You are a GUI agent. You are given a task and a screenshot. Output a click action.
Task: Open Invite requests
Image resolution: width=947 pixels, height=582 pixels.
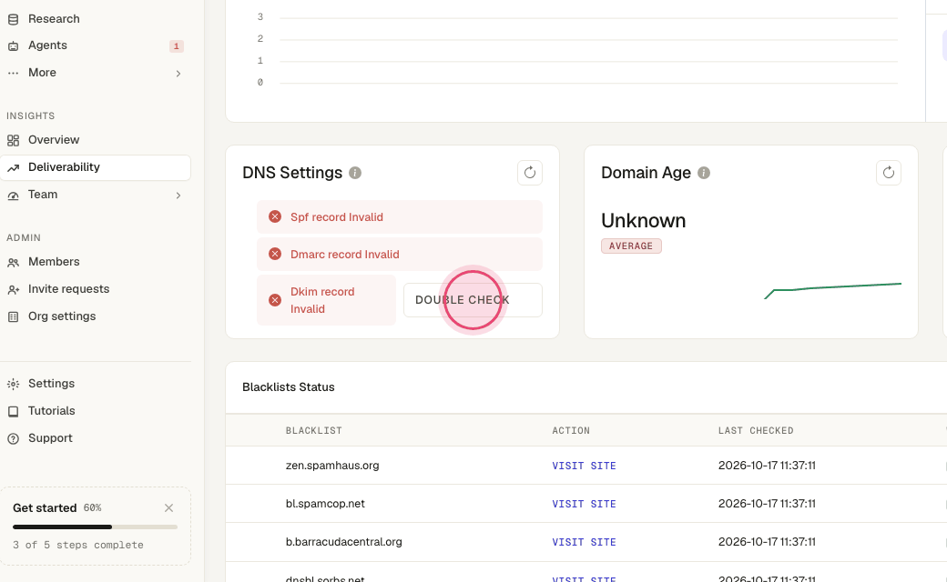pyautogui.click(x=69, y=289)
